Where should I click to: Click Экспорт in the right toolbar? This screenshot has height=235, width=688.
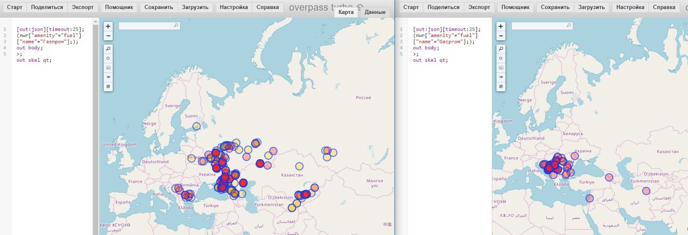(478, 8)
